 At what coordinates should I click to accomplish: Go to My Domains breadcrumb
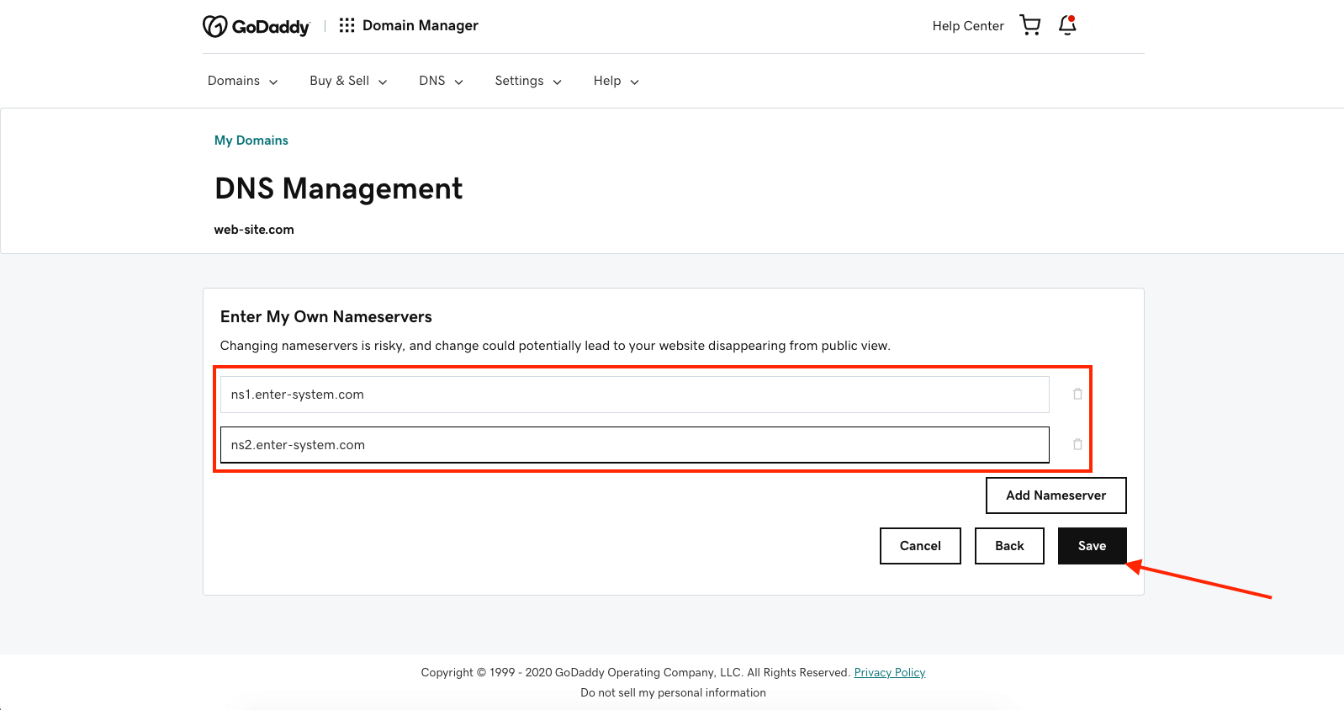click(251, 140)
